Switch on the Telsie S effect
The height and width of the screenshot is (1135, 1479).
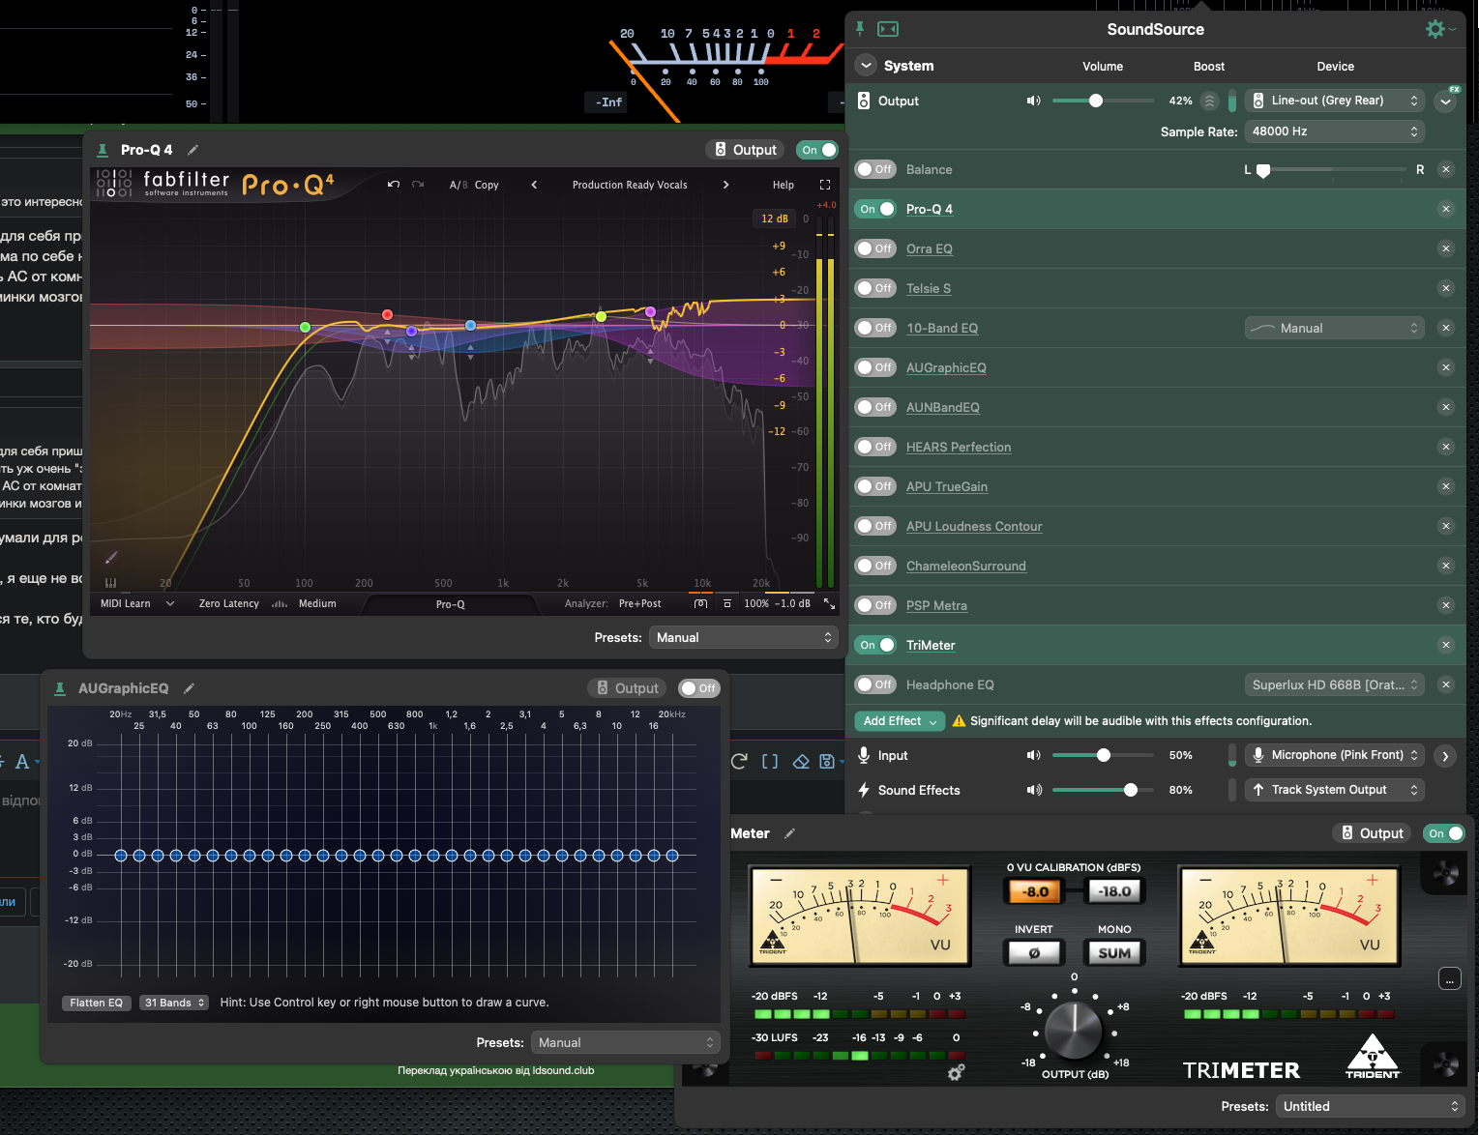875,288
